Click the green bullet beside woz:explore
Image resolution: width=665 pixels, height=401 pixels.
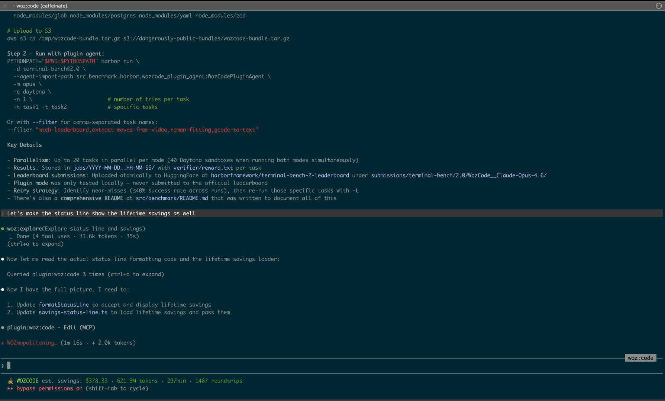click(3, 229)
